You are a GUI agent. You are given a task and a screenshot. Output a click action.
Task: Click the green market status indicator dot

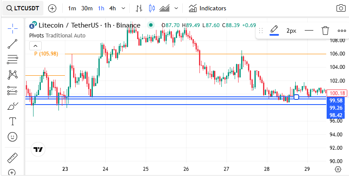tap(151, 25)
